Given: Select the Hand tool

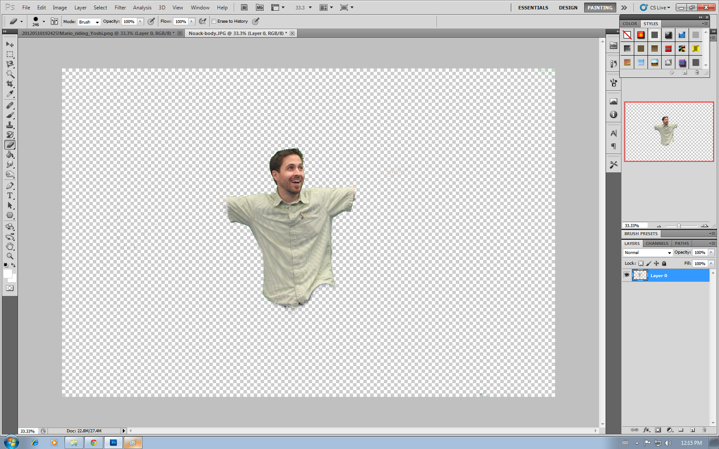Looking at the screenshot, I should click(10, 246).
